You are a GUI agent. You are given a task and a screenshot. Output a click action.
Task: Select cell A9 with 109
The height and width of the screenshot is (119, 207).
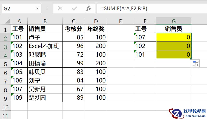click(x=19, y=98)
